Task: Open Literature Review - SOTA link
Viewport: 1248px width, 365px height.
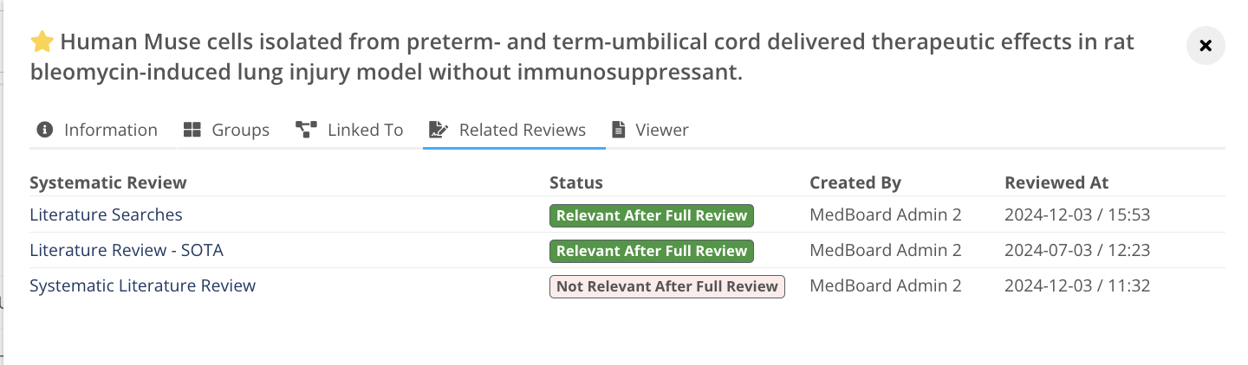Action: [x=127, y=250]
